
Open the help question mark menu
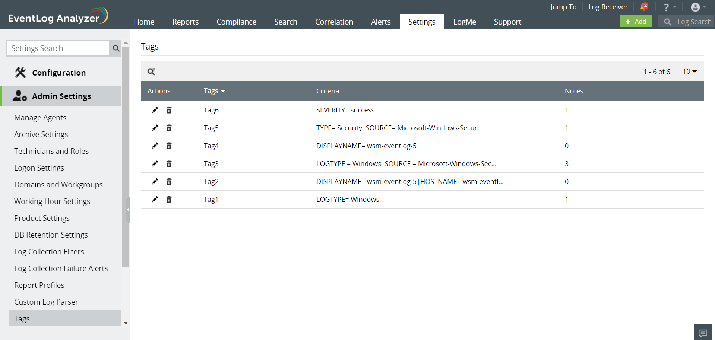(x=670, y=7)
